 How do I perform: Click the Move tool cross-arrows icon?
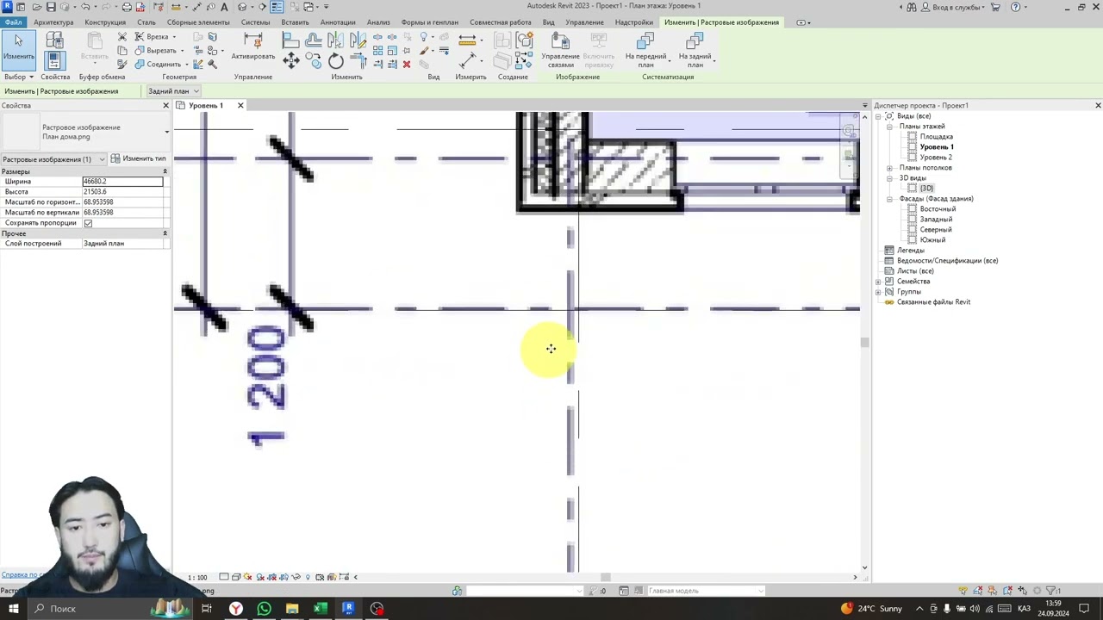(291, 61)
